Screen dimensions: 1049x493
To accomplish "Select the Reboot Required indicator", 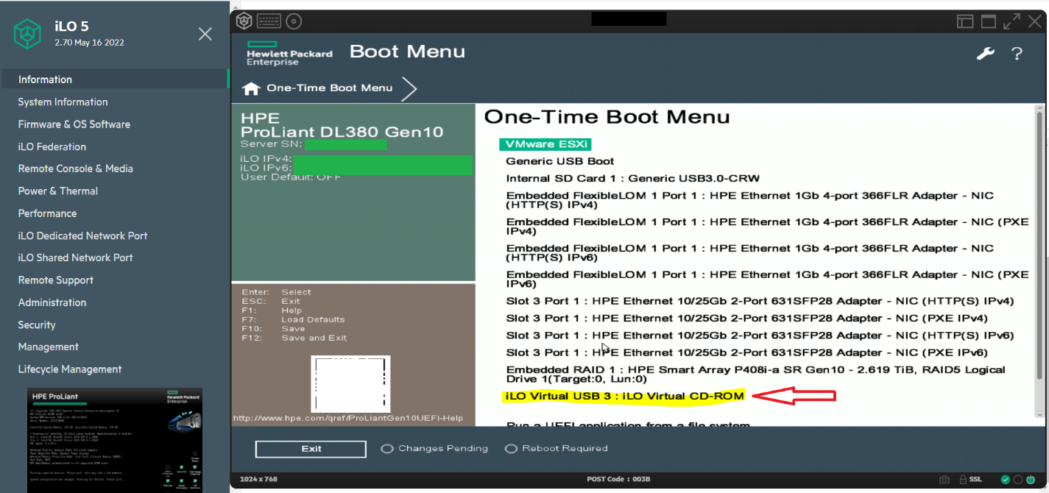I will pyautogui.click(x=557, y=448).
